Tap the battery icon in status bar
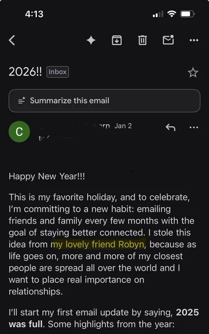Image resolution: width=209 pixels, height=334 pixels. (187, 14)
